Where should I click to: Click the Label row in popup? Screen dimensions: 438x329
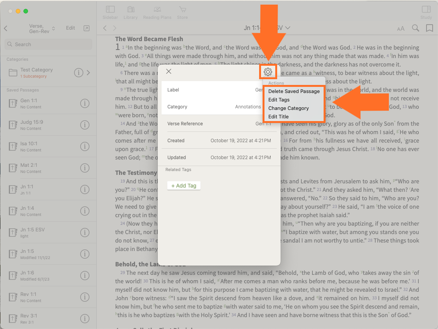click(x=219, y=90)
